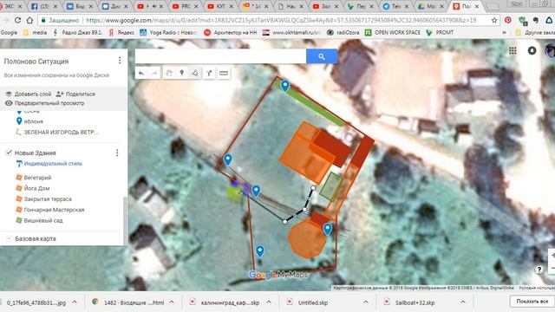The image size is (555, 312).
Task: Open Яндекс bookmark
Action: tap(121, 33)
